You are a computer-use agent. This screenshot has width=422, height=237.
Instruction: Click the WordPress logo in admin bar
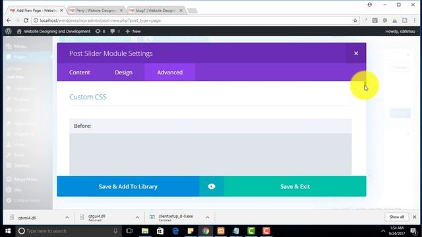(x=9, y=31)
